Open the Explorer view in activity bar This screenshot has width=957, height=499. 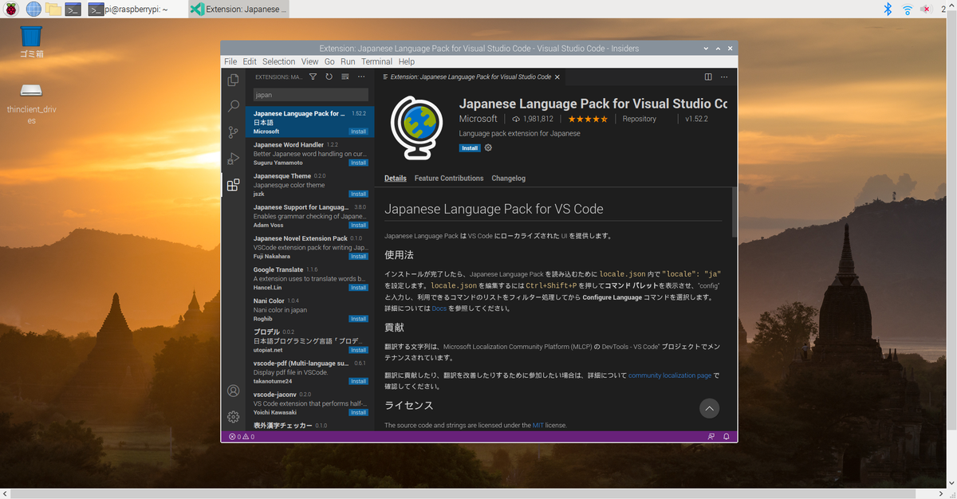point(233,80)
